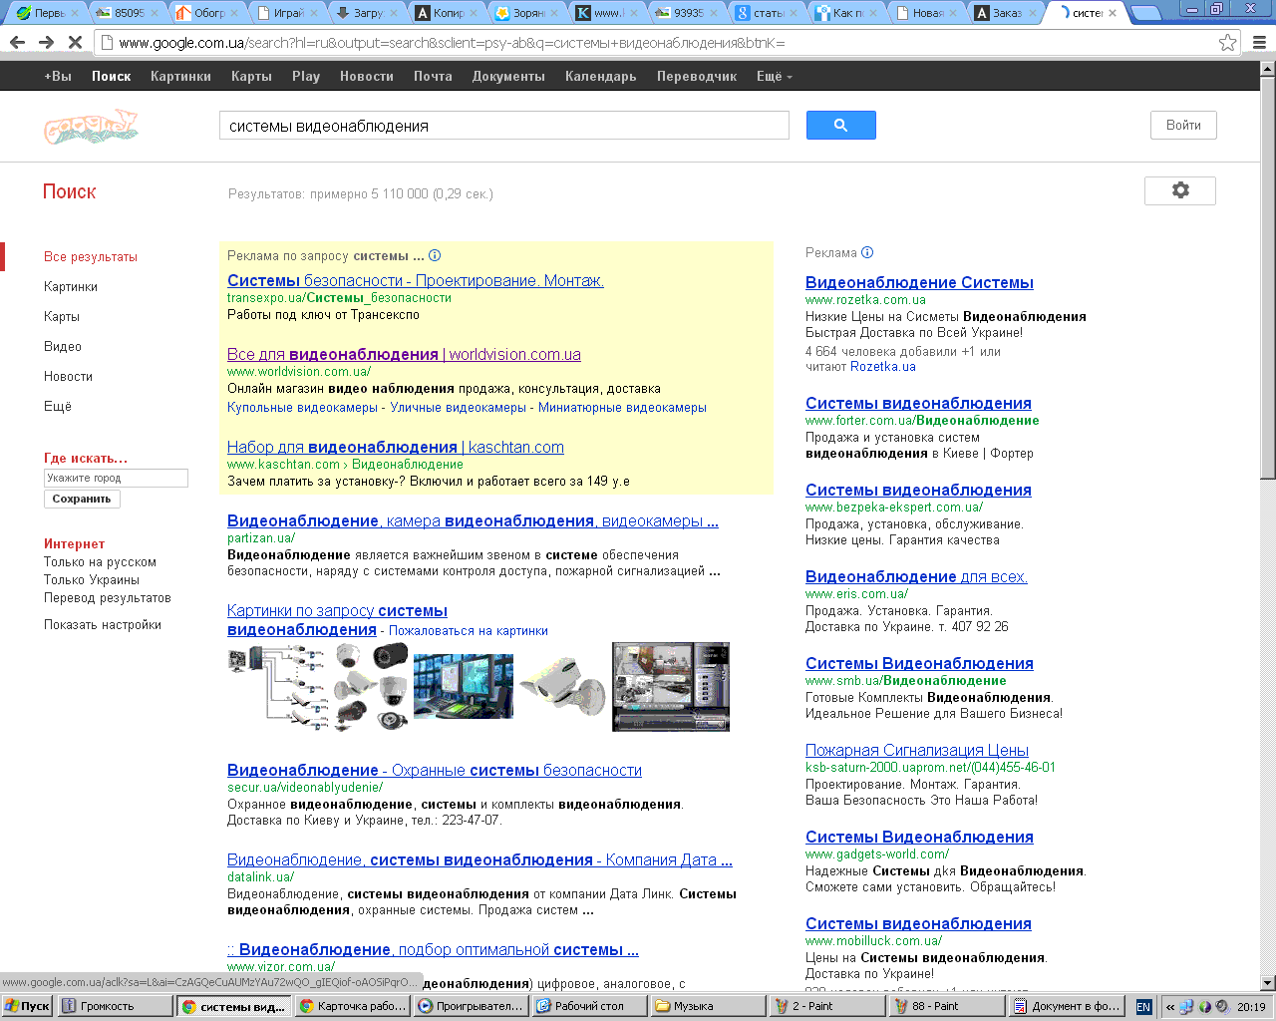Select 'Только Украины' filter
Image resolution: width=1276 pixels, height=1021 pixels.
click(x=92, y=579)
